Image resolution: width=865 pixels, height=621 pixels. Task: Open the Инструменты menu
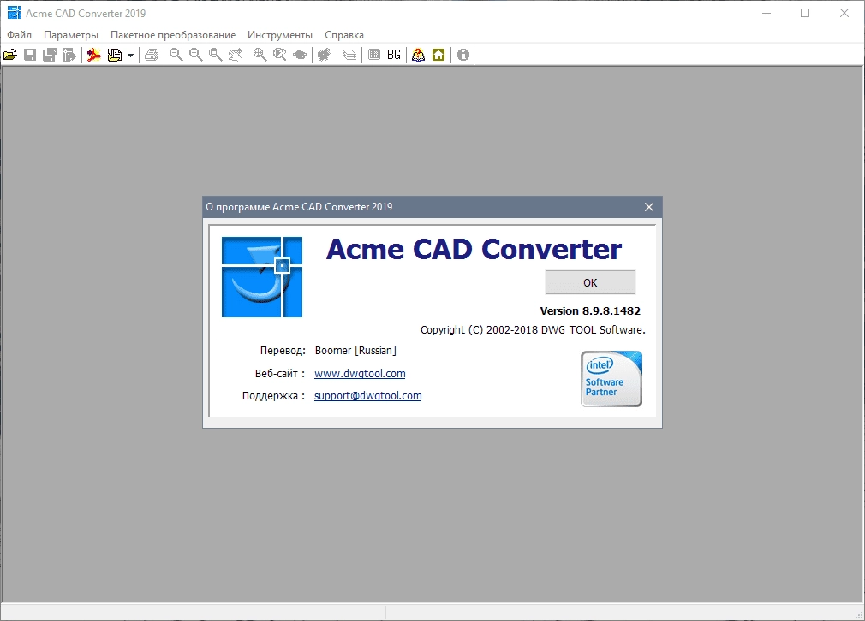tap(280, 35)
